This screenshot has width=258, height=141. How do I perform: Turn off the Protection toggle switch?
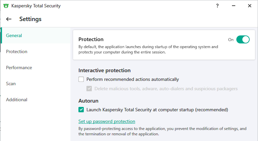243,39
